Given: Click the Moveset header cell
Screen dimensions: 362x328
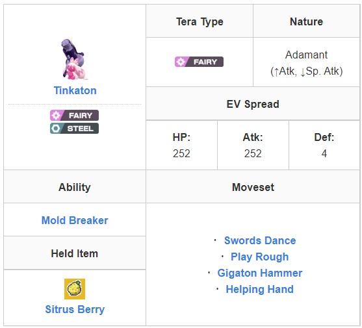Looking at the screenshot, I should pyautogui.click(x=253, y=187).
